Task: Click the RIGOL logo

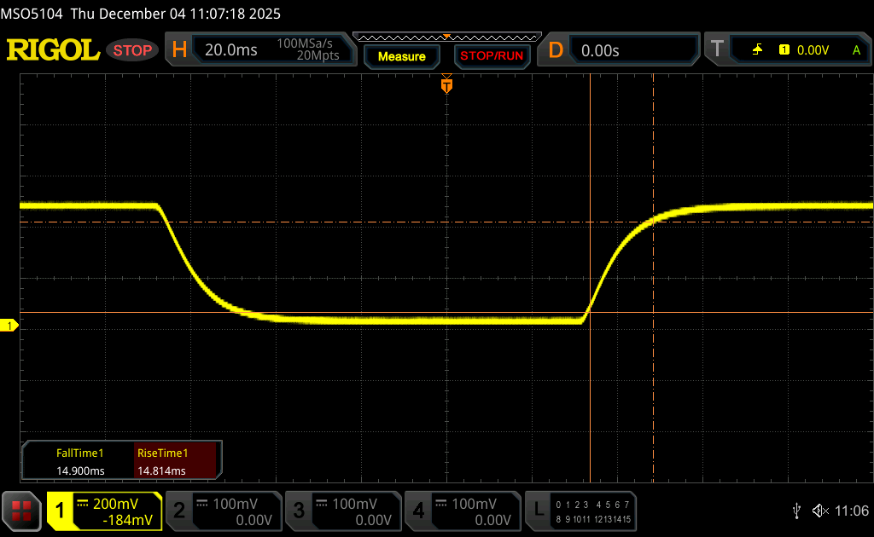Action: pos(53,50)
